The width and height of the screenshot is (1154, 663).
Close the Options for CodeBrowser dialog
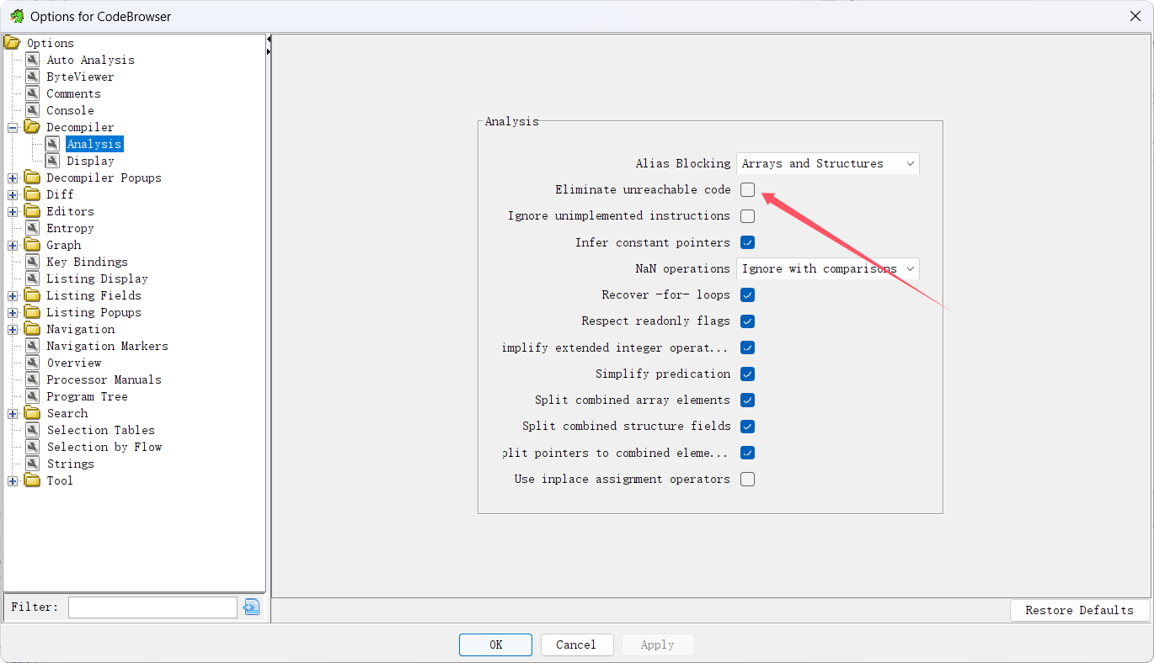(x=1135, y=15)
